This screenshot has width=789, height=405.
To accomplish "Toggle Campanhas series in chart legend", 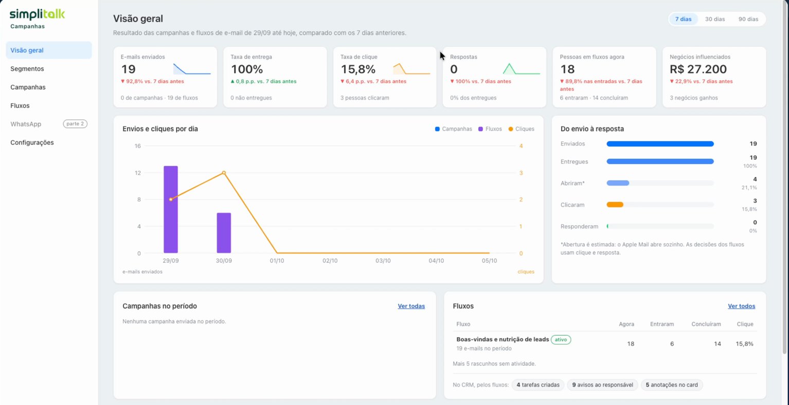I will tap(453, 129).
